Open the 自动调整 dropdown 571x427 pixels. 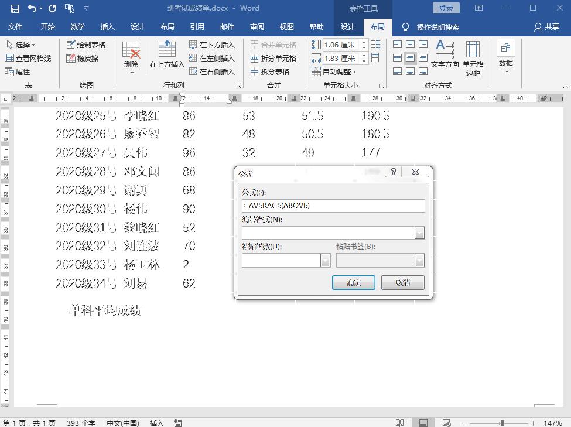click(334, 71)
